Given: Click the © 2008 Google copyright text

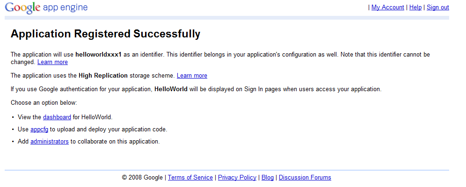Looking at the screenshot, I should [142, 178].
